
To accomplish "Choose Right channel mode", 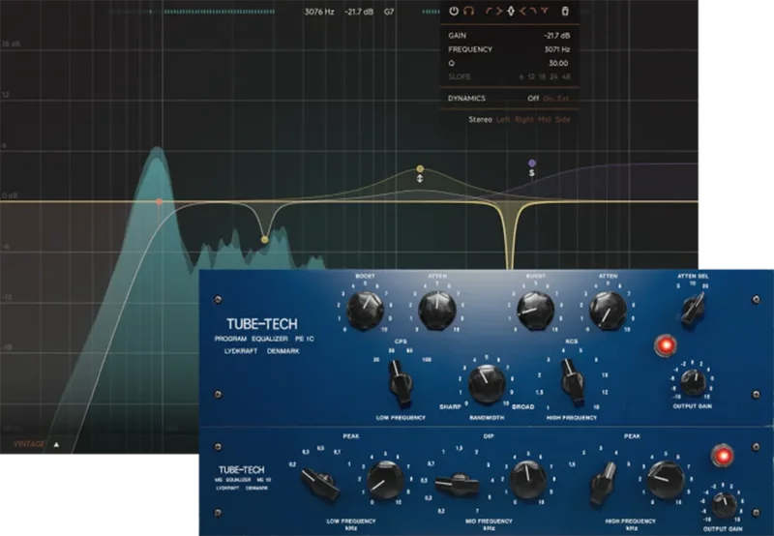I will (x=524, y=119).
